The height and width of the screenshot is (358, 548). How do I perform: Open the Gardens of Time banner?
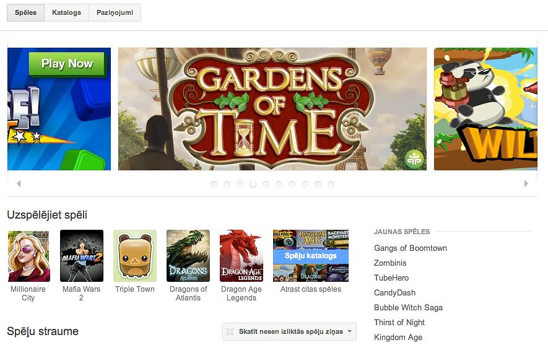(272, 109)
